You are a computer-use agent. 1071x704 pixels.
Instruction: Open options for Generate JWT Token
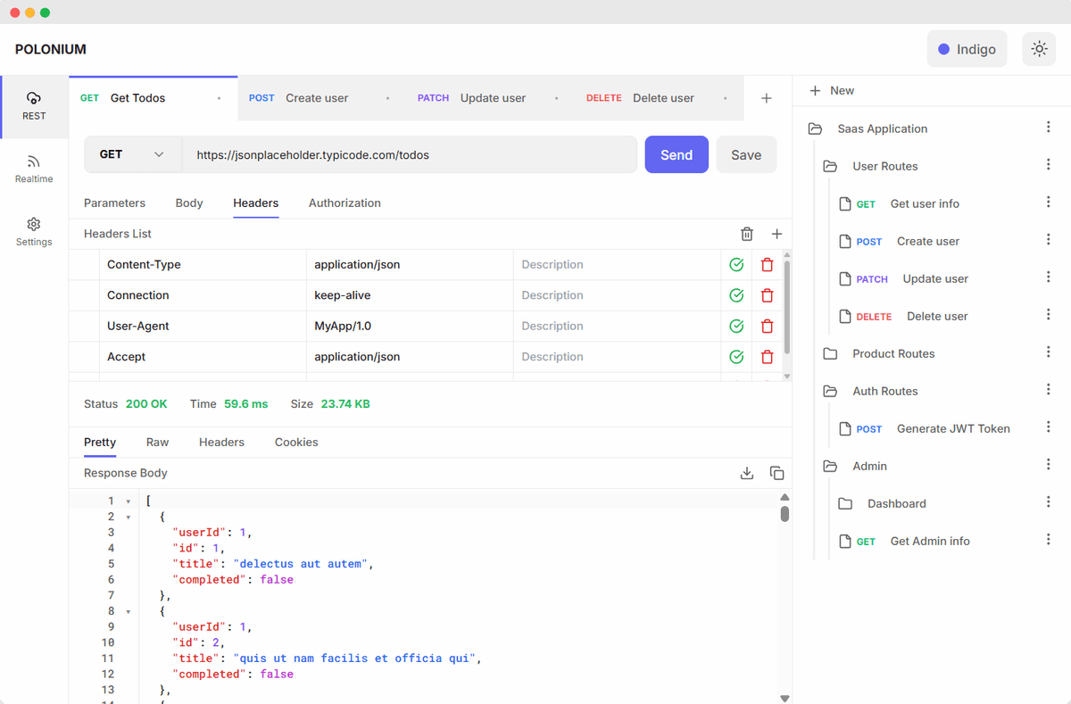coord(1048,427)
